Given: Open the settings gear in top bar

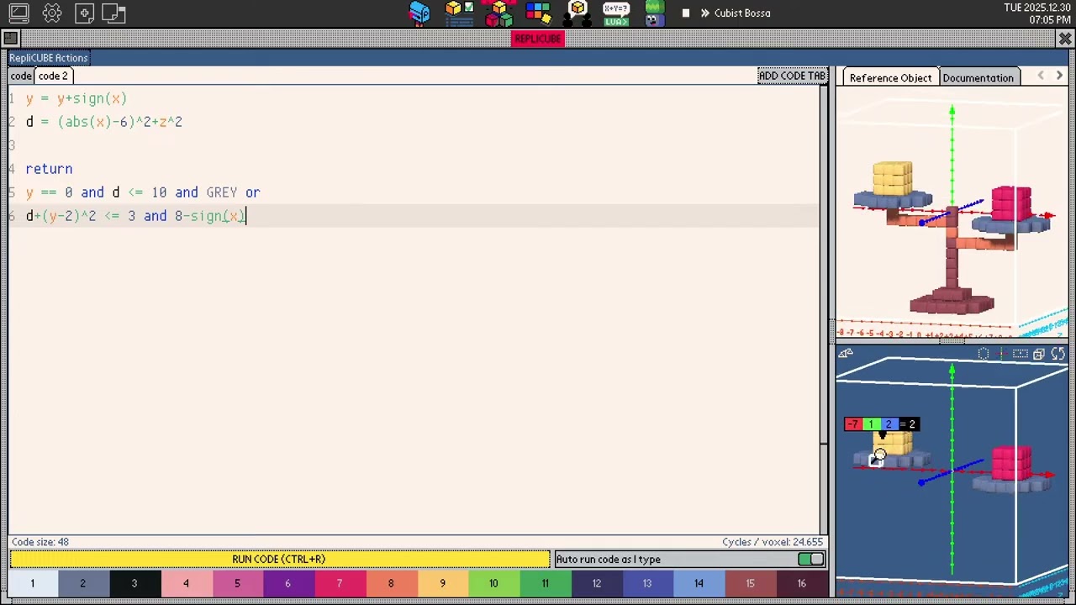Looking at the screenshot, I should pyautogui.click(x=52, y=13).
